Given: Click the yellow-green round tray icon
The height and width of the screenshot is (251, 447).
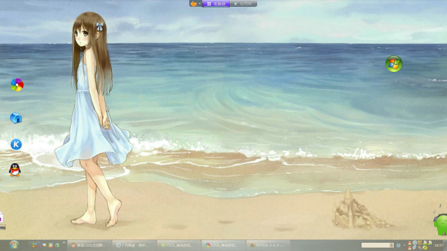Looking at the screenshot, I should (425, 248).
